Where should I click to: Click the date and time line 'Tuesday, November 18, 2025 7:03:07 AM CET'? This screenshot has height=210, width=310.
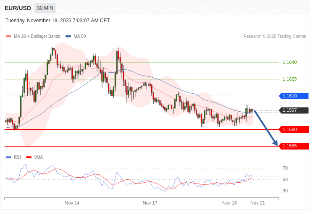pos(58,21)
